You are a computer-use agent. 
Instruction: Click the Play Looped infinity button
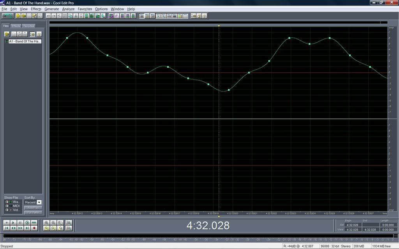(x=34, y=223)
